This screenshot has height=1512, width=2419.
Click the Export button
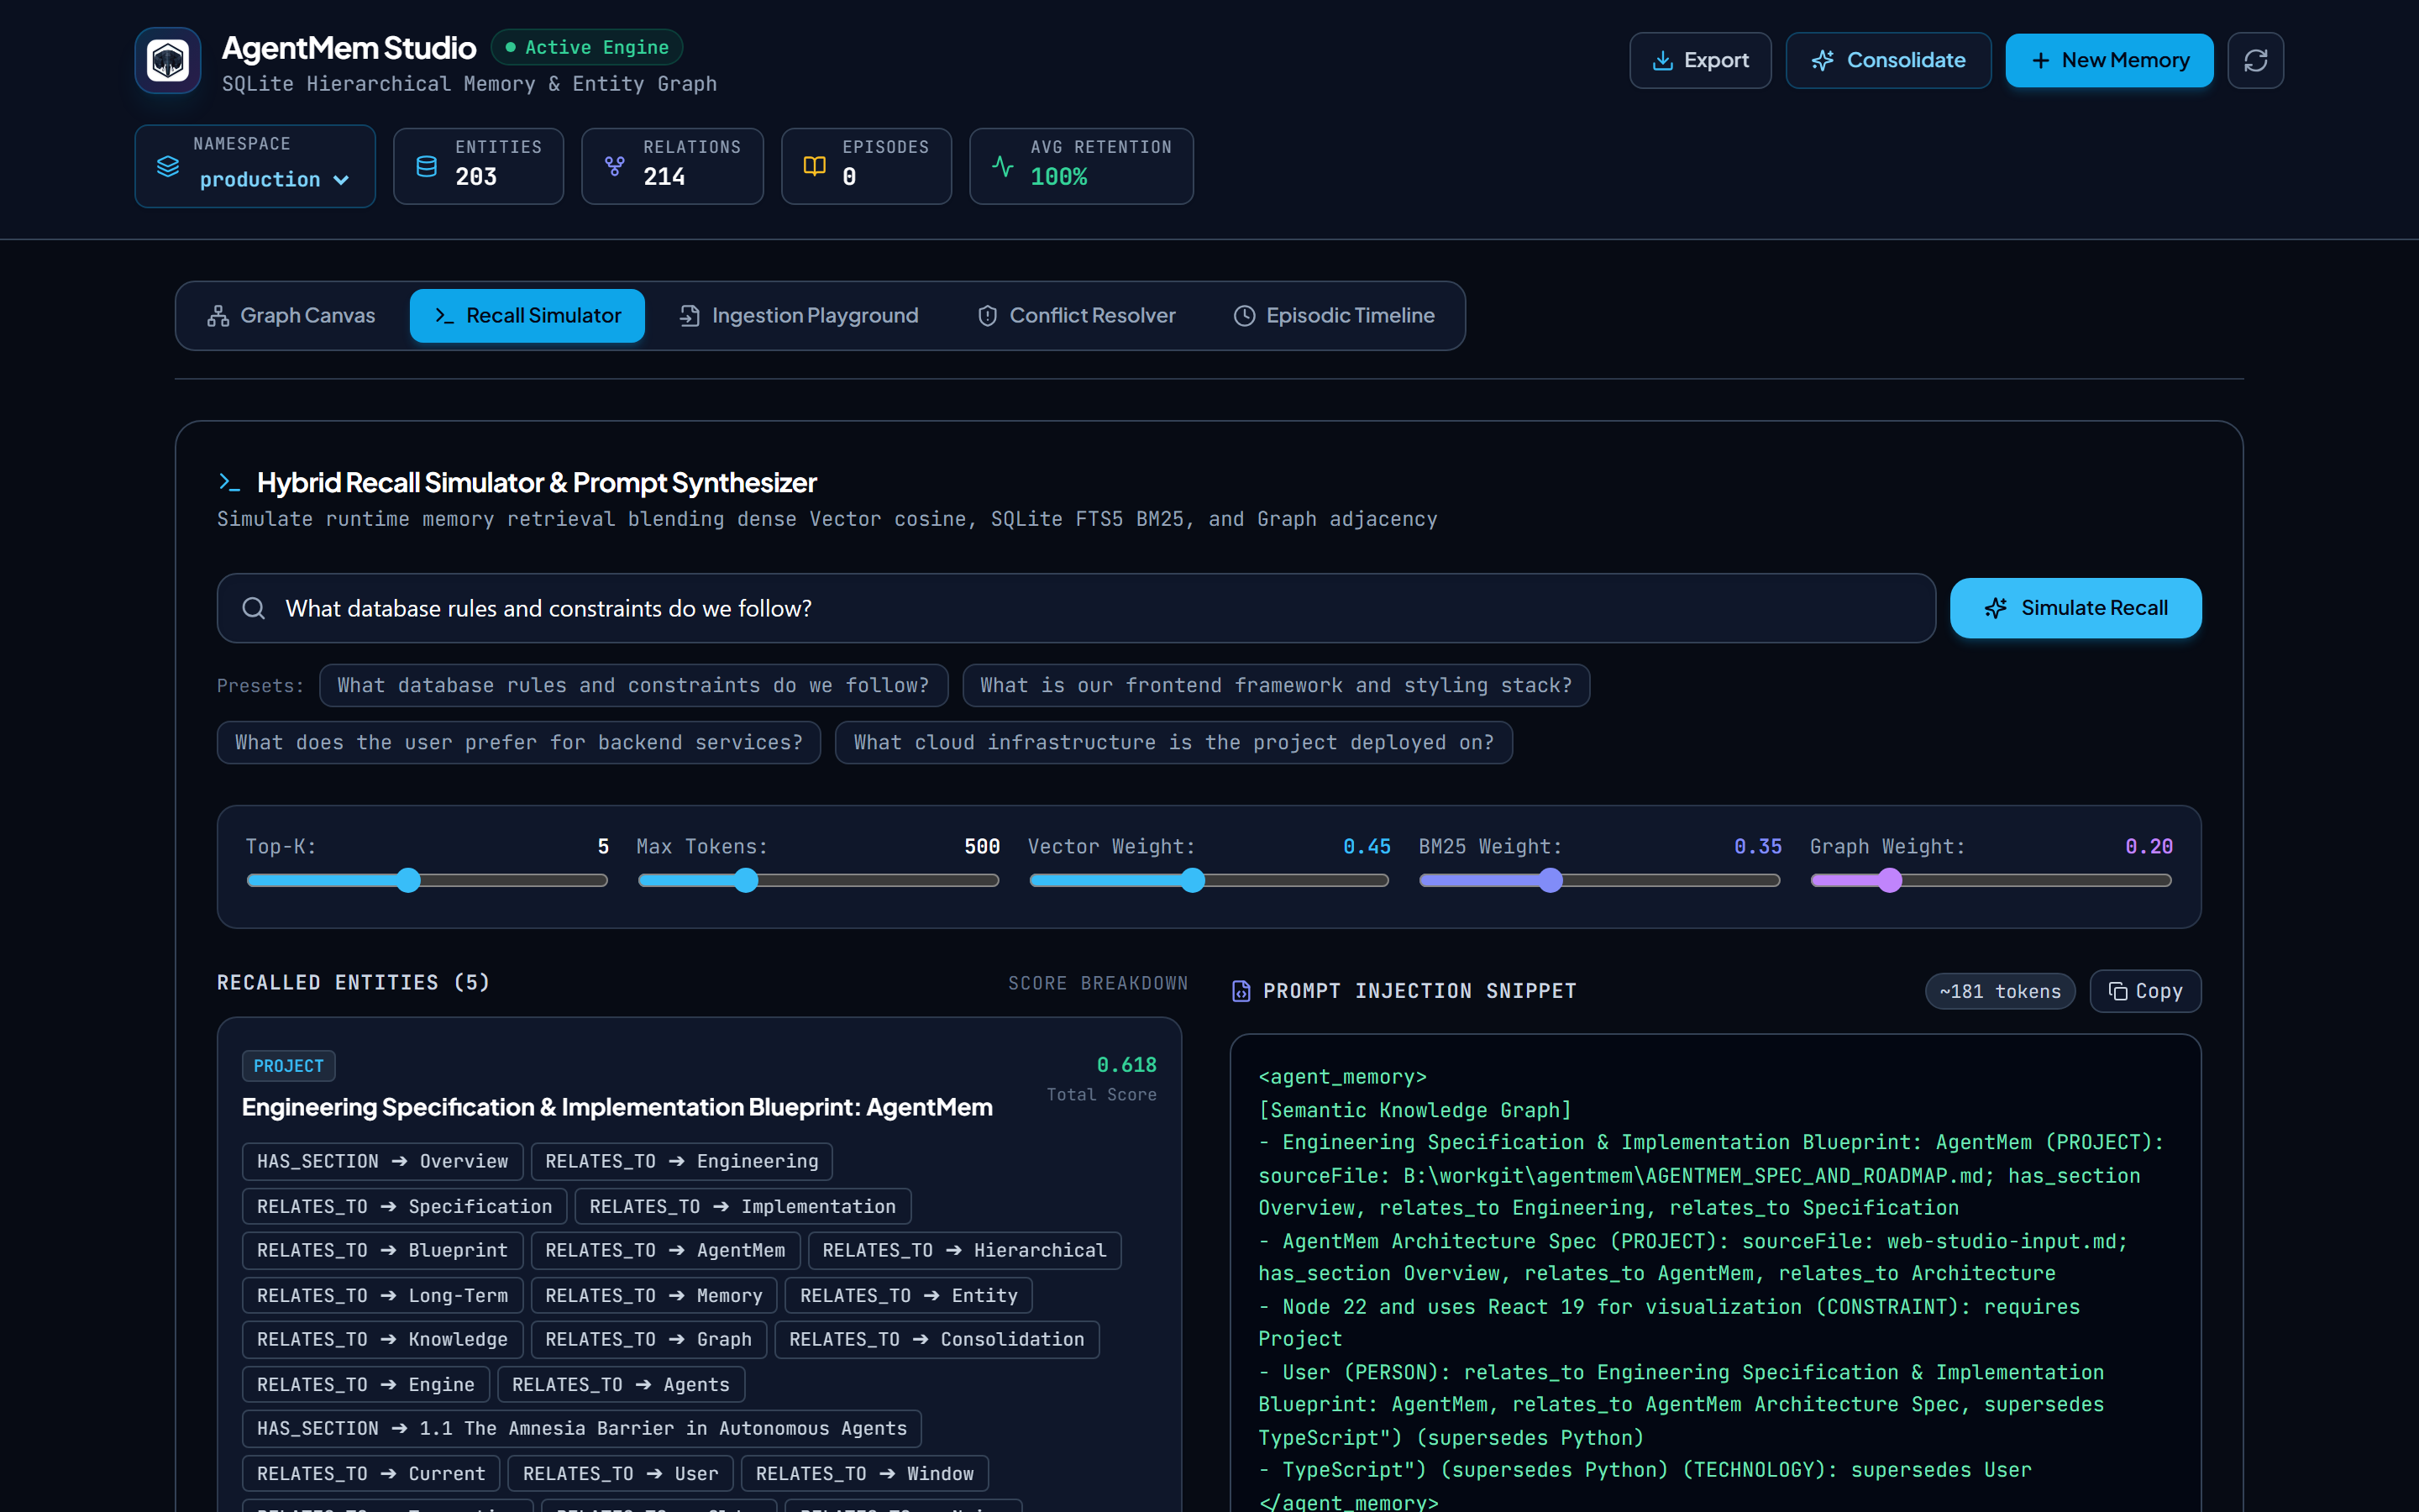click(1700, 60)
